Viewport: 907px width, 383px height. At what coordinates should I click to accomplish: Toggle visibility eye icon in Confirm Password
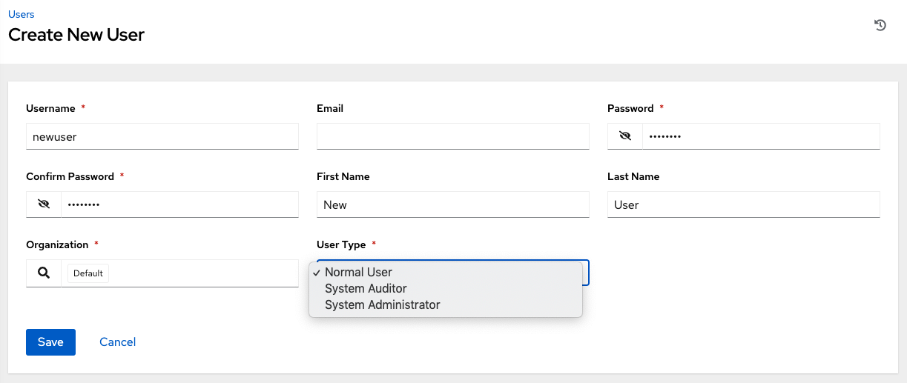coord(44,204)
